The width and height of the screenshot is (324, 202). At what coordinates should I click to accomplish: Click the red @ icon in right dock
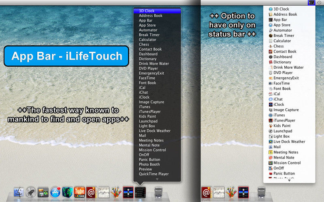pyautogui.click(x=207, y=192)
